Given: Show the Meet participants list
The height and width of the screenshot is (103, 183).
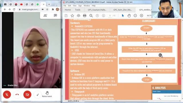Looking at the screenshot, I should [x=45, y=15].
